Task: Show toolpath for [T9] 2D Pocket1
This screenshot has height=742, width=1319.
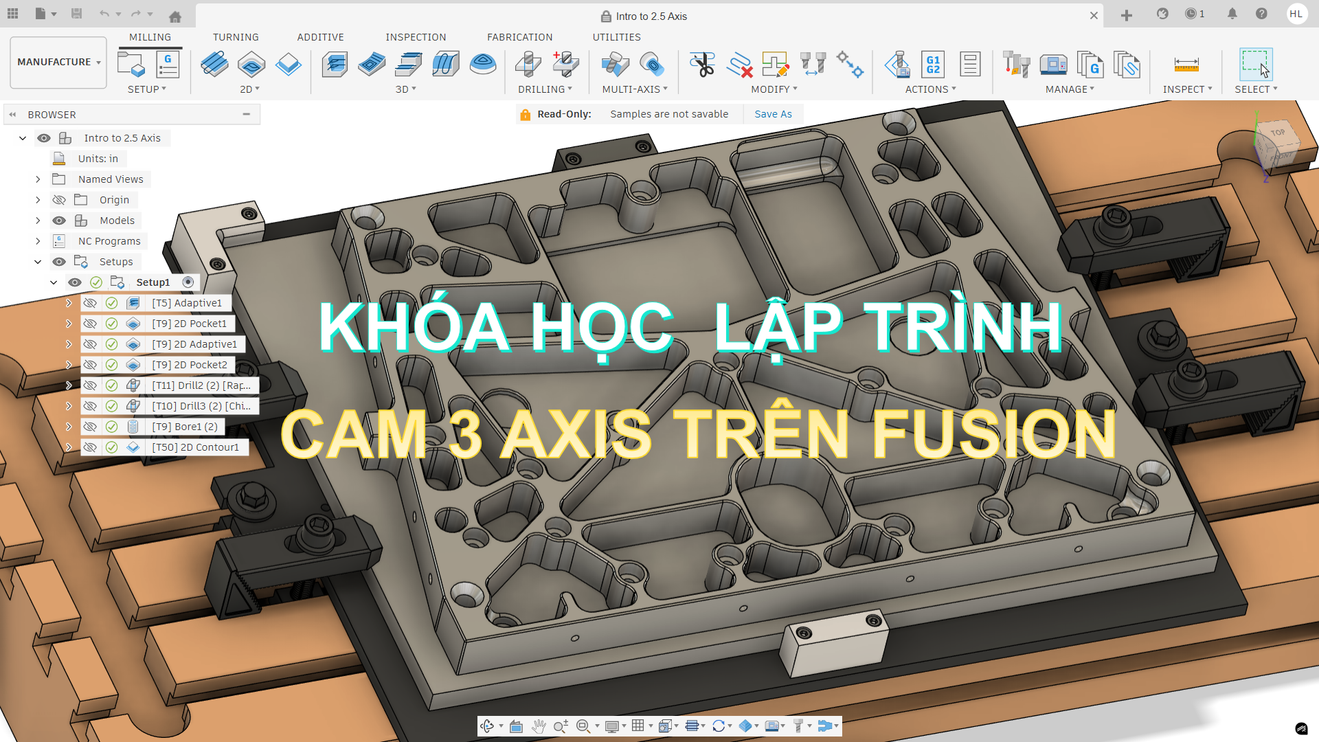Action: click(90, 324)
